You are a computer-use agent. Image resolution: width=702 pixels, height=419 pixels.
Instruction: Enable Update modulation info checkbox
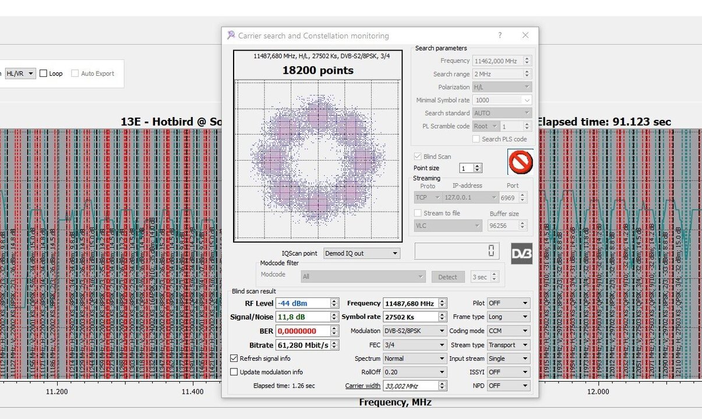pos(234,372)
